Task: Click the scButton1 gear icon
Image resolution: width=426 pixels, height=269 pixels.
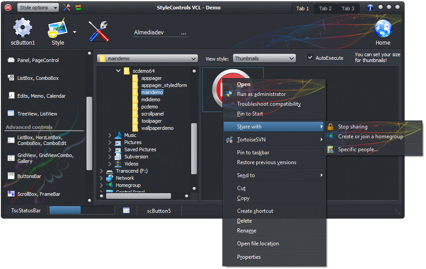Action: coord(23,28)
